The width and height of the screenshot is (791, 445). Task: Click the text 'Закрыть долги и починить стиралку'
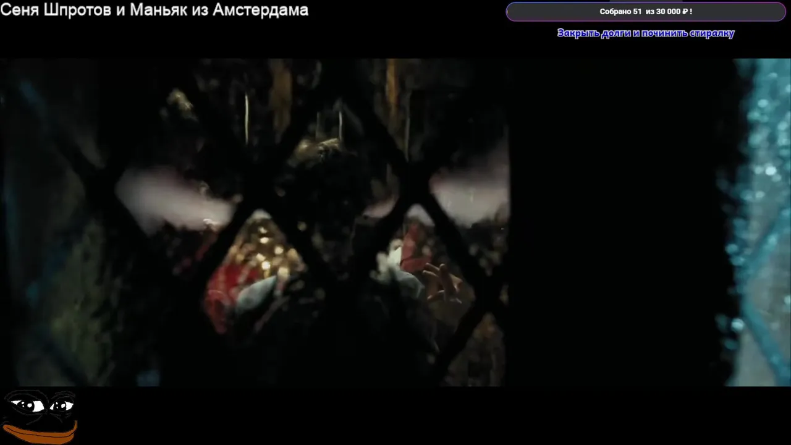(646, 33)
